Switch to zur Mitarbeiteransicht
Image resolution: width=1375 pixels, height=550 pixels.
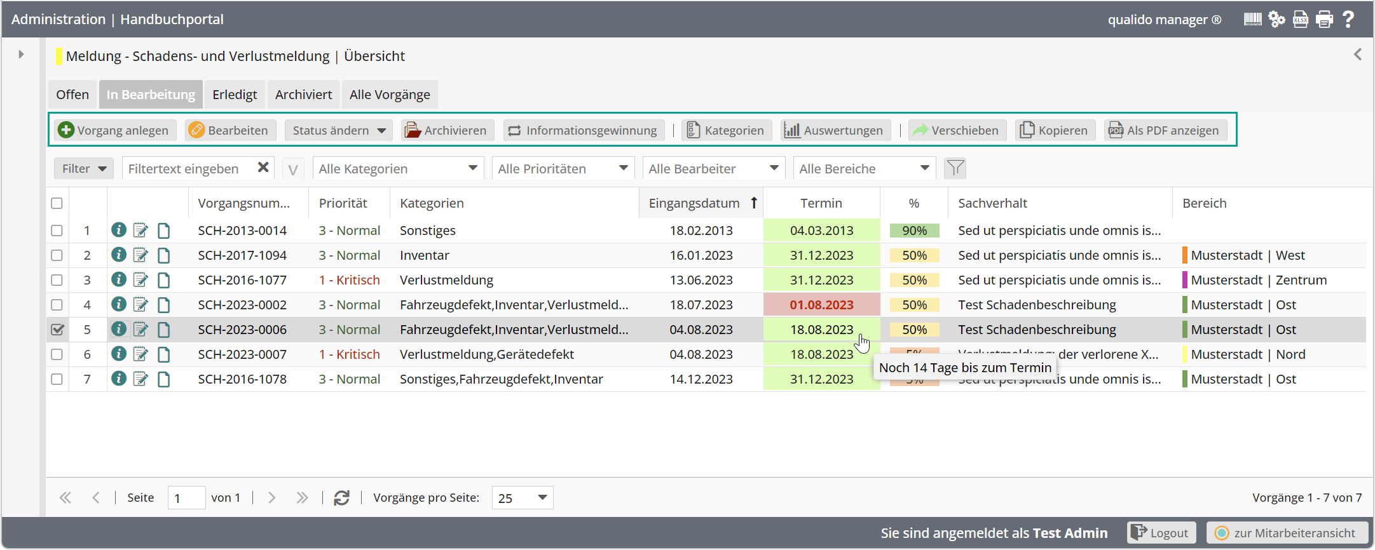[1287, 533]
